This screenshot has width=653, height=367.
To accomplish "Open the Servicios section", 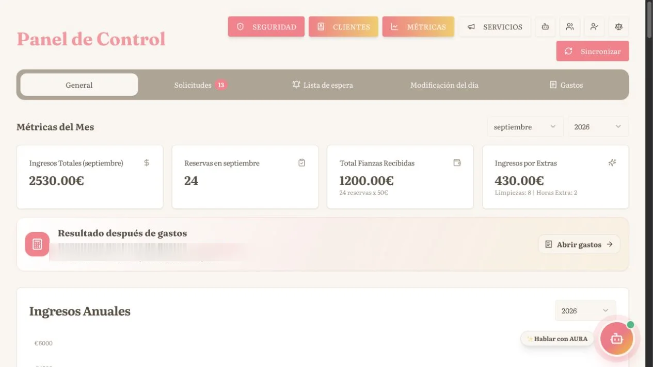I will click(495, 27).
